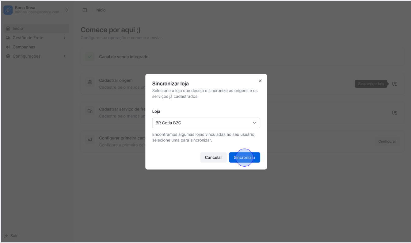
Task: Open the Loja dropdown showing BR Cotia B2C
Action: point(206,123)
